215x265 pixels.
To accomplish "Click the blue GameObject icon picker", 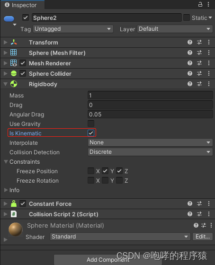I will coord(9,19).
